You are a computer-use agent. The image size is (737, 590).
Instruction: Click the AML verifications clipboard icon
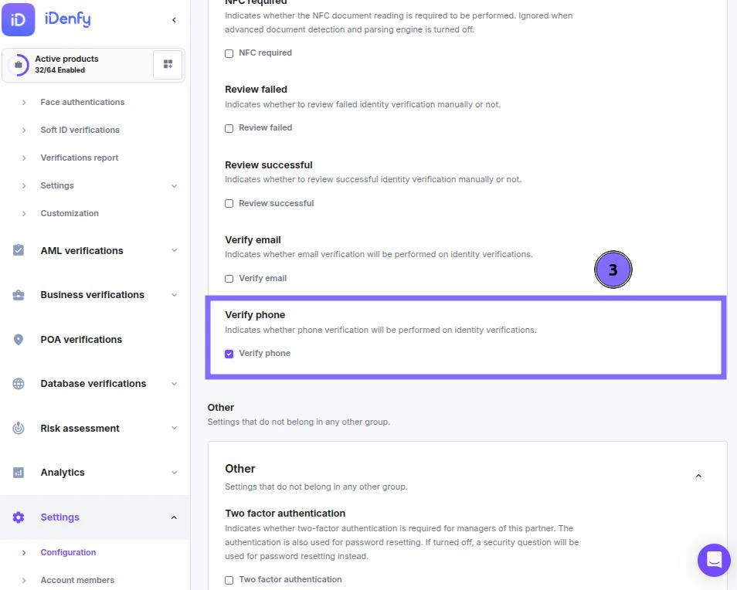pos(19,250)
